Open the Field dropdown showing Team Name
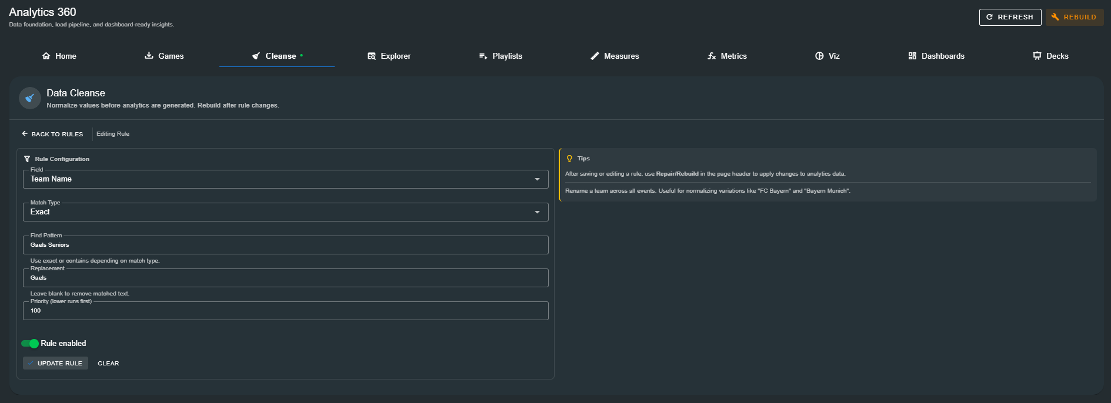This screenshot has height=403, width=1111. point(286,179)
